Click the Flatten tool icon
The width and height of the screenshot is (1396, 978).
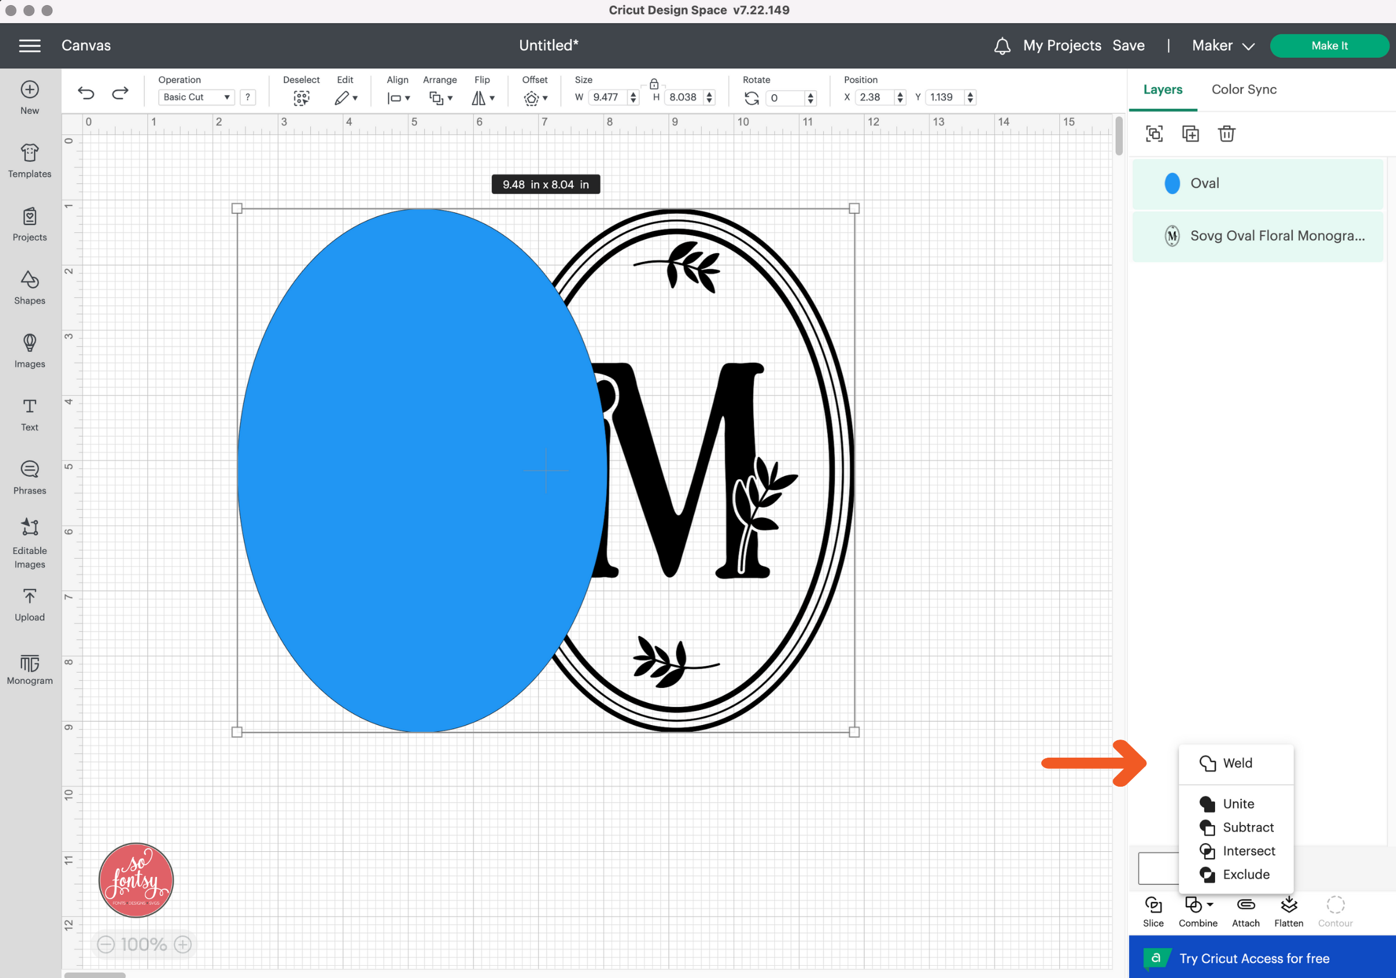pyautogui.click(x=1289, y=905)
